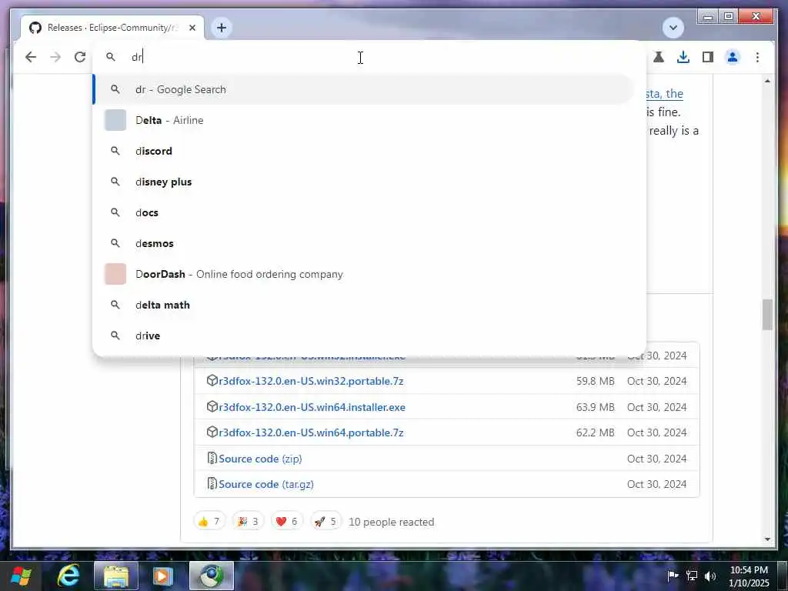Download r3dfox-132.0.en-US.win32.portable.7z
This screenshot has height=591, width=788.
(311, 381)
